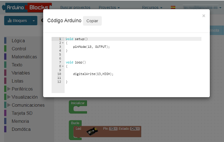Click Buscar proyectos link

(75, 7)
